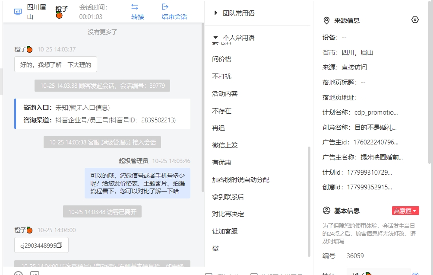Click the exit icon above 结束会话
433x275 pixels.
click(165, 6)
